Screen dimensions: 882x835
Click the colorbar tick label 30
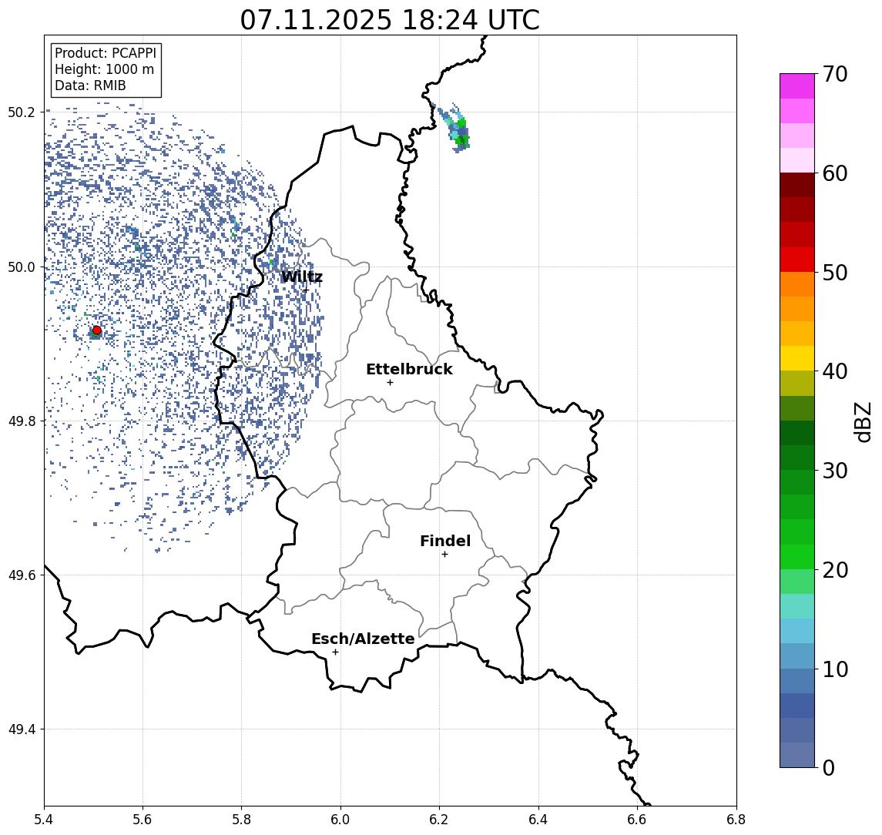coord(835,471)
